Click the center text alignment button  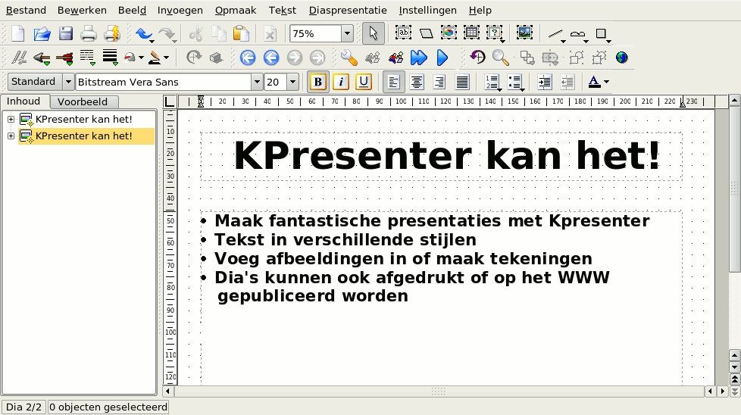coord(416,82)
